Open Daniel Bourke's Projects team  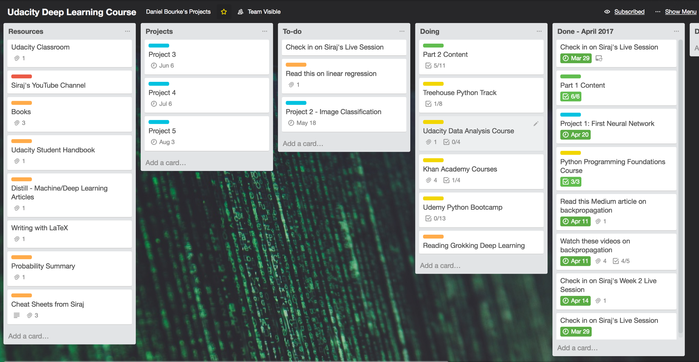coord(178,12)
